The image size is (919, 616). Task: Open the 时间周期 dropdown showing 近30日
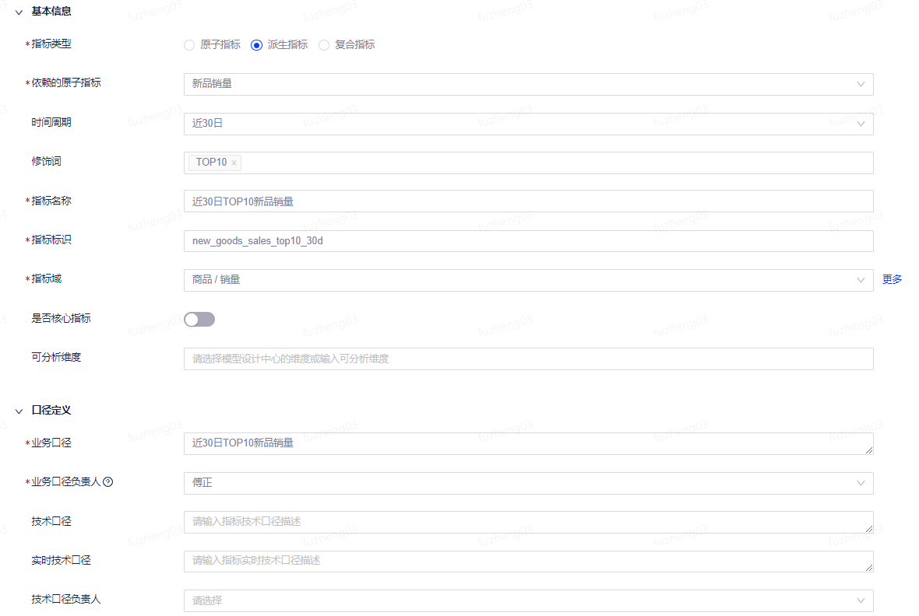tap(528, 124)
